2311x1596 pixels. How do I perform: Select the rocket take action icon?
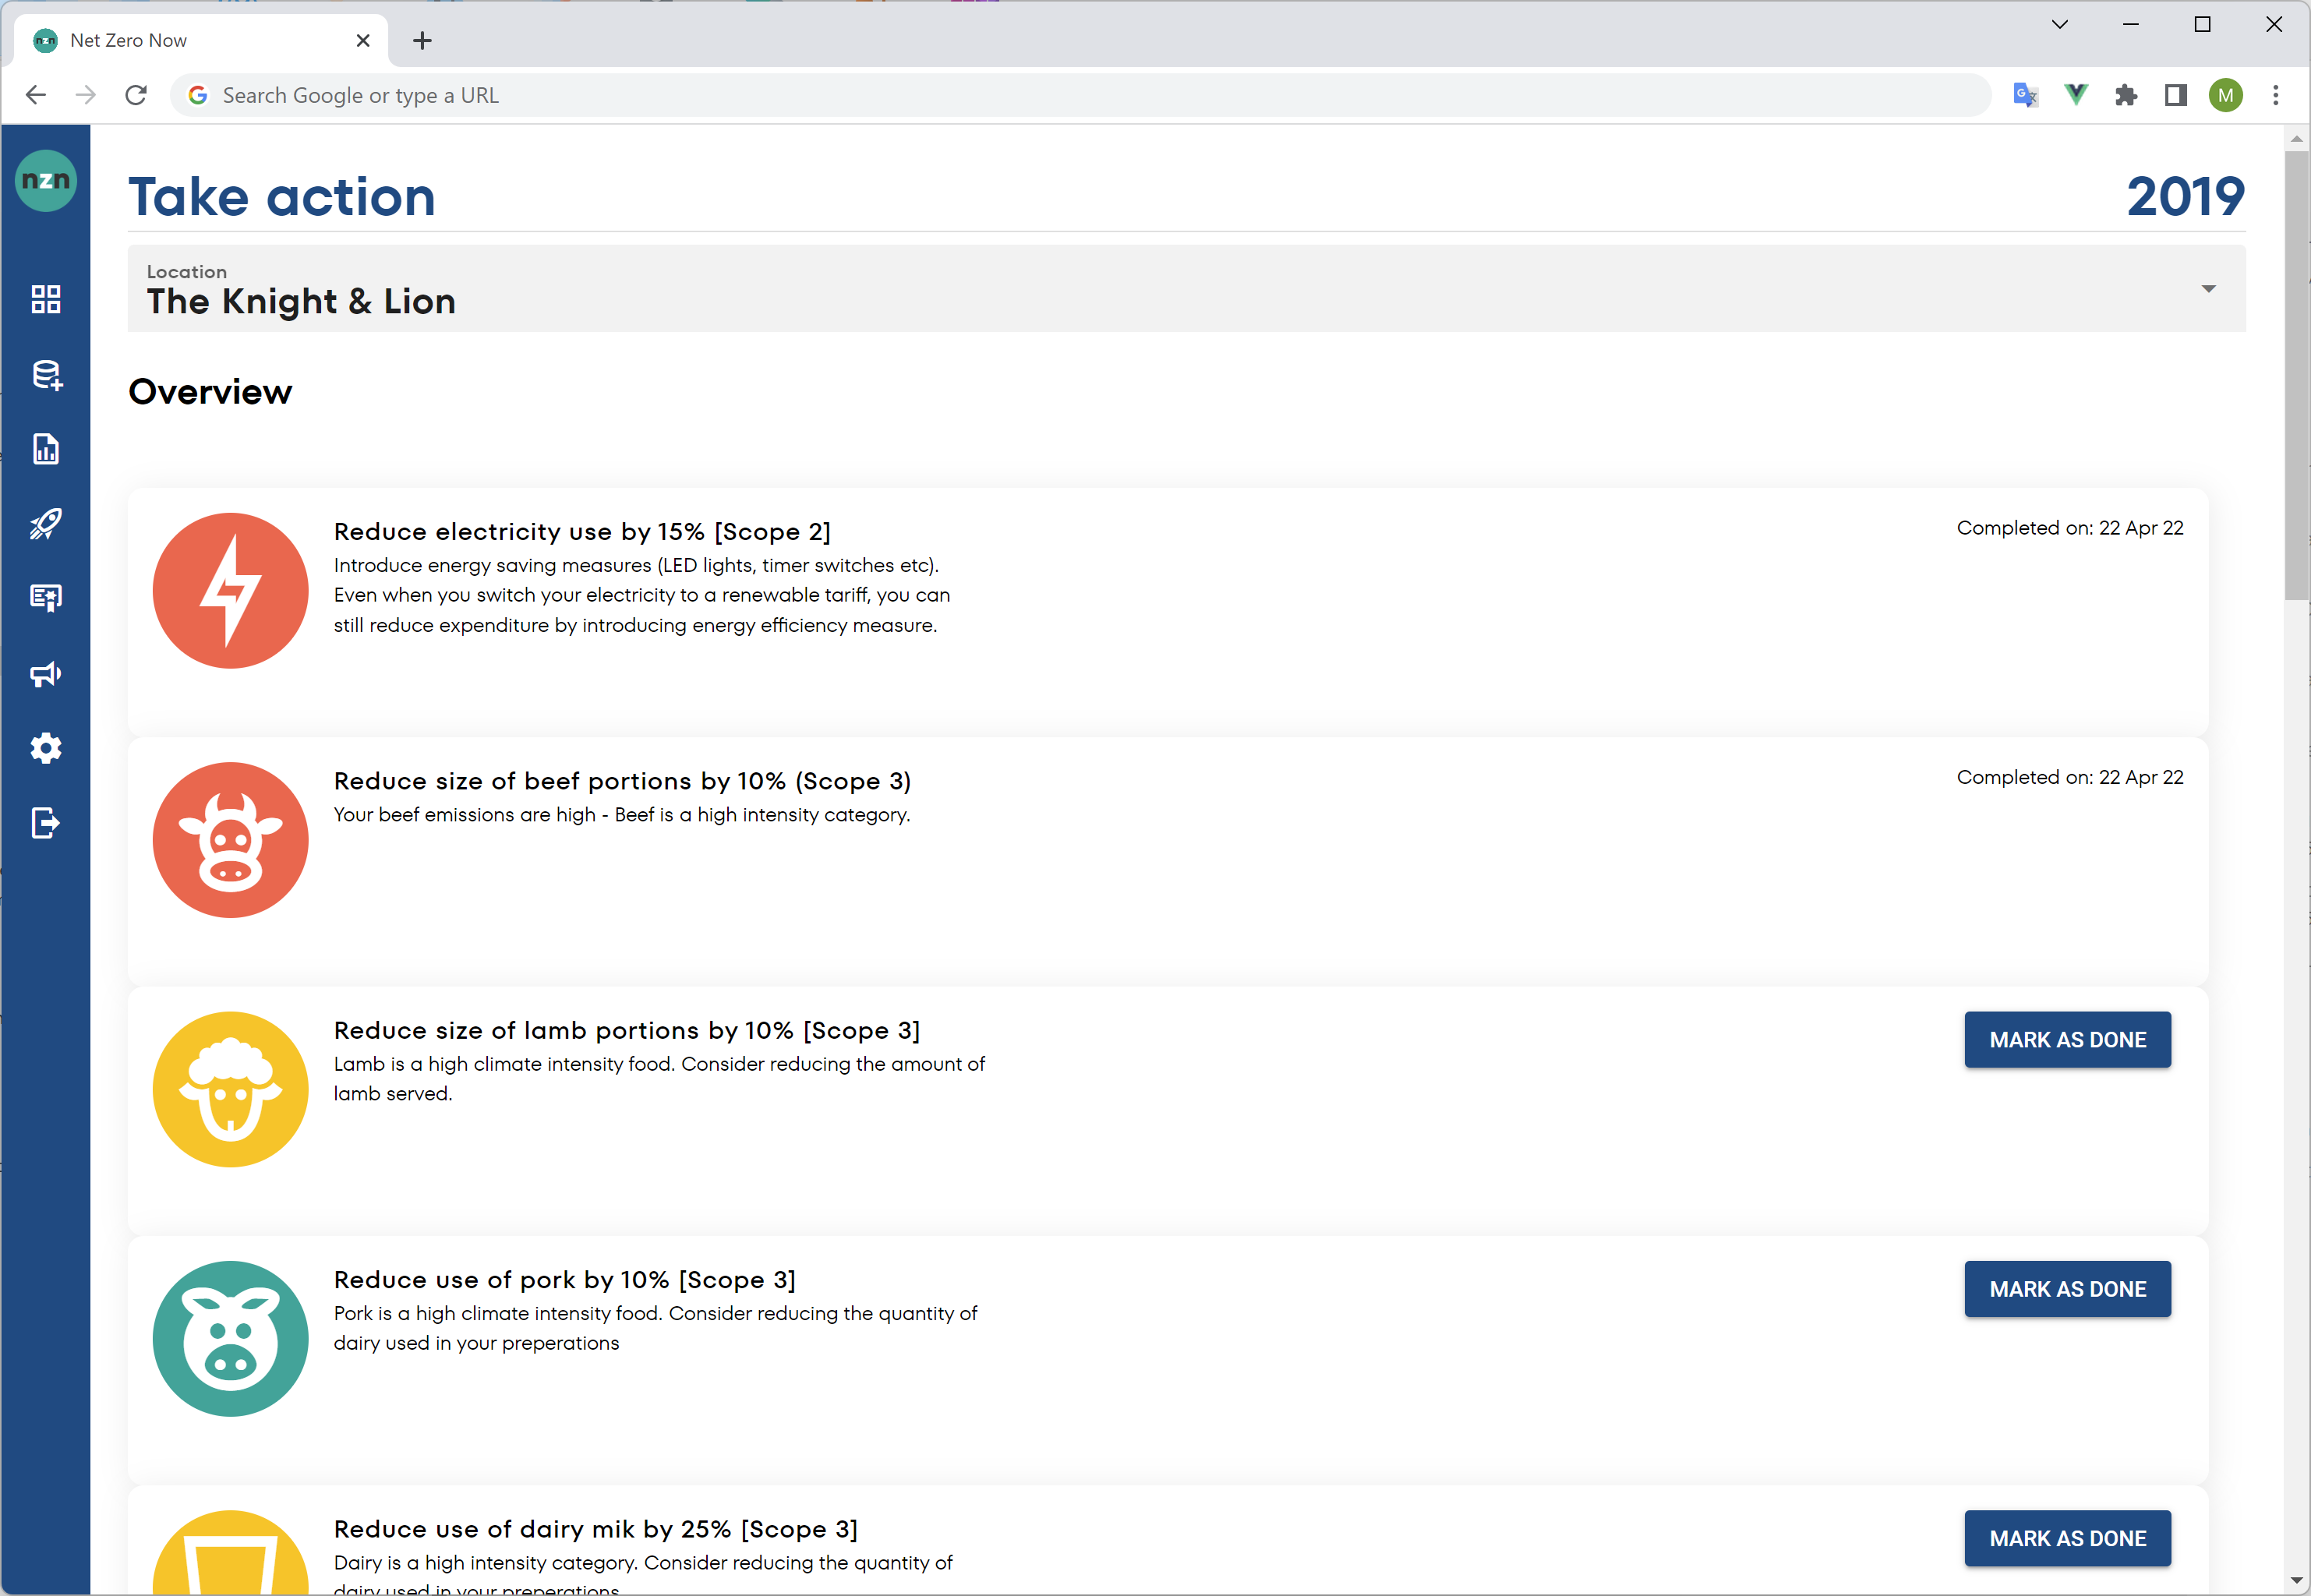click(45, 523)
